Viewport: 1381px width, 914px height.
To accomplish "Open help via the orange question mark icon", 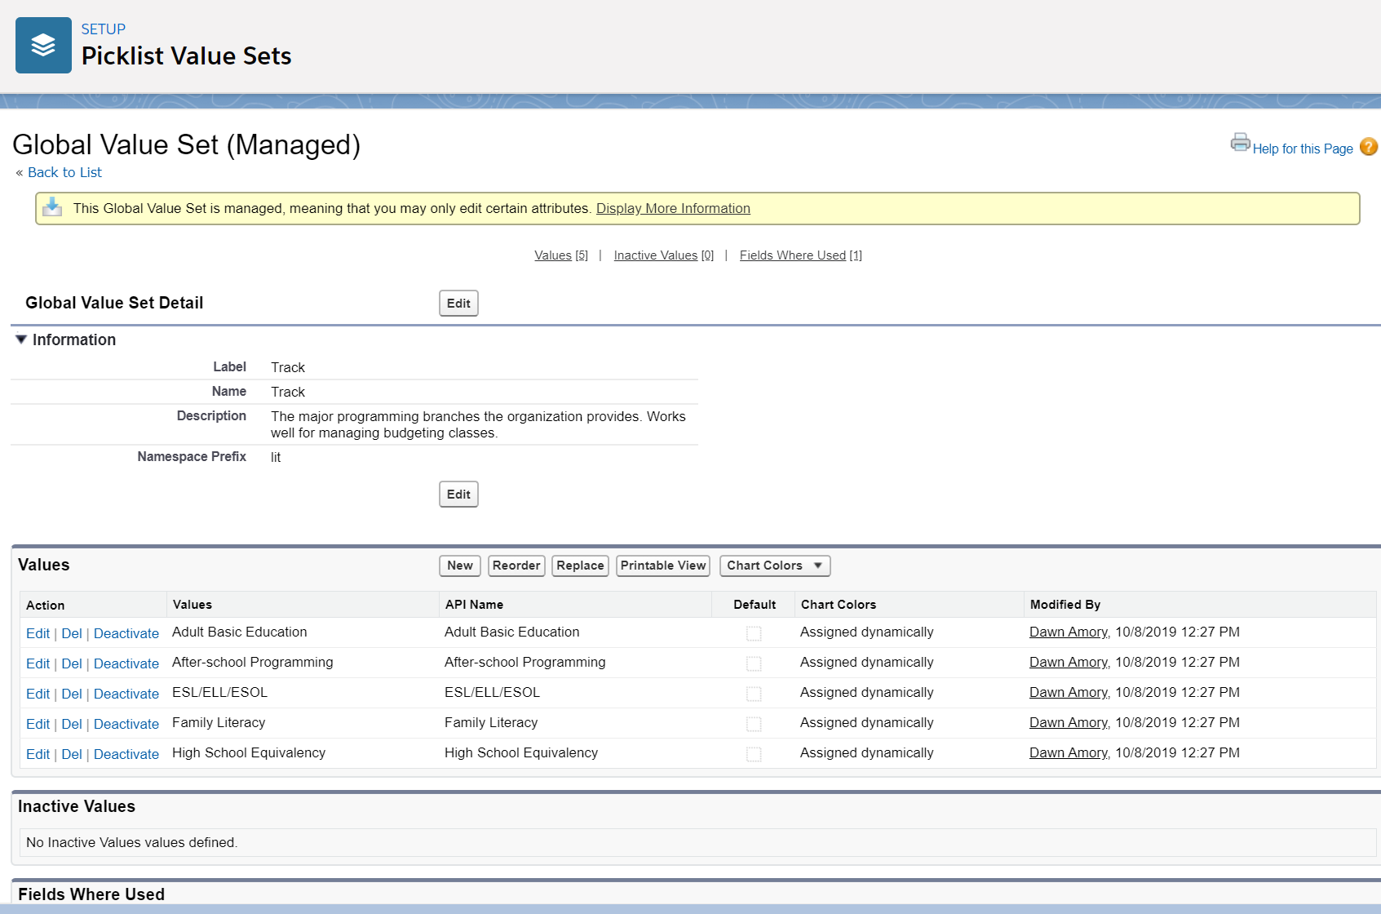I will [1369, 147].
